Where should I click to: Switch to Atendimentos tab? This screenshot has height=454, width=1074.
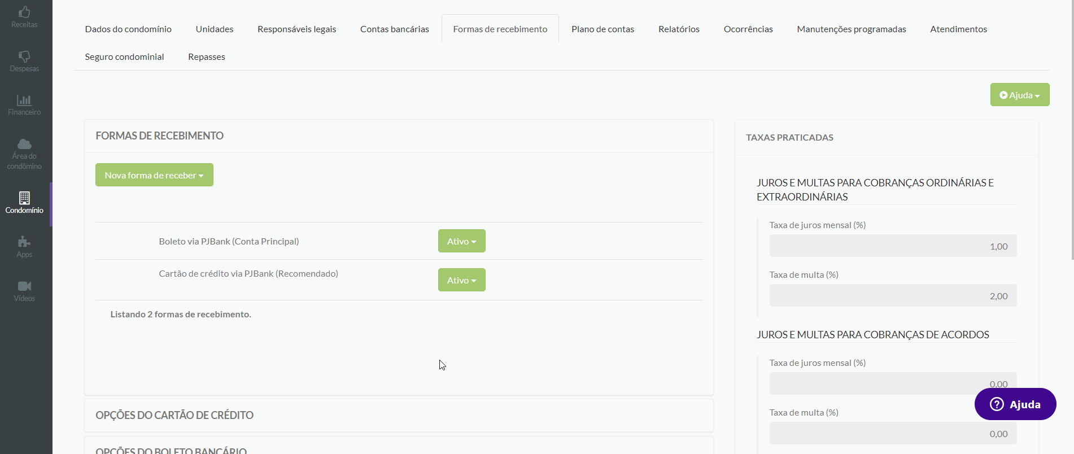tap(959, 29)
